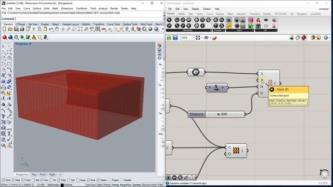Viewport: 333px width, 187px height.
Task: Click the color wheel icon in Rhino toolbar
Action: [x=145, y=29]
